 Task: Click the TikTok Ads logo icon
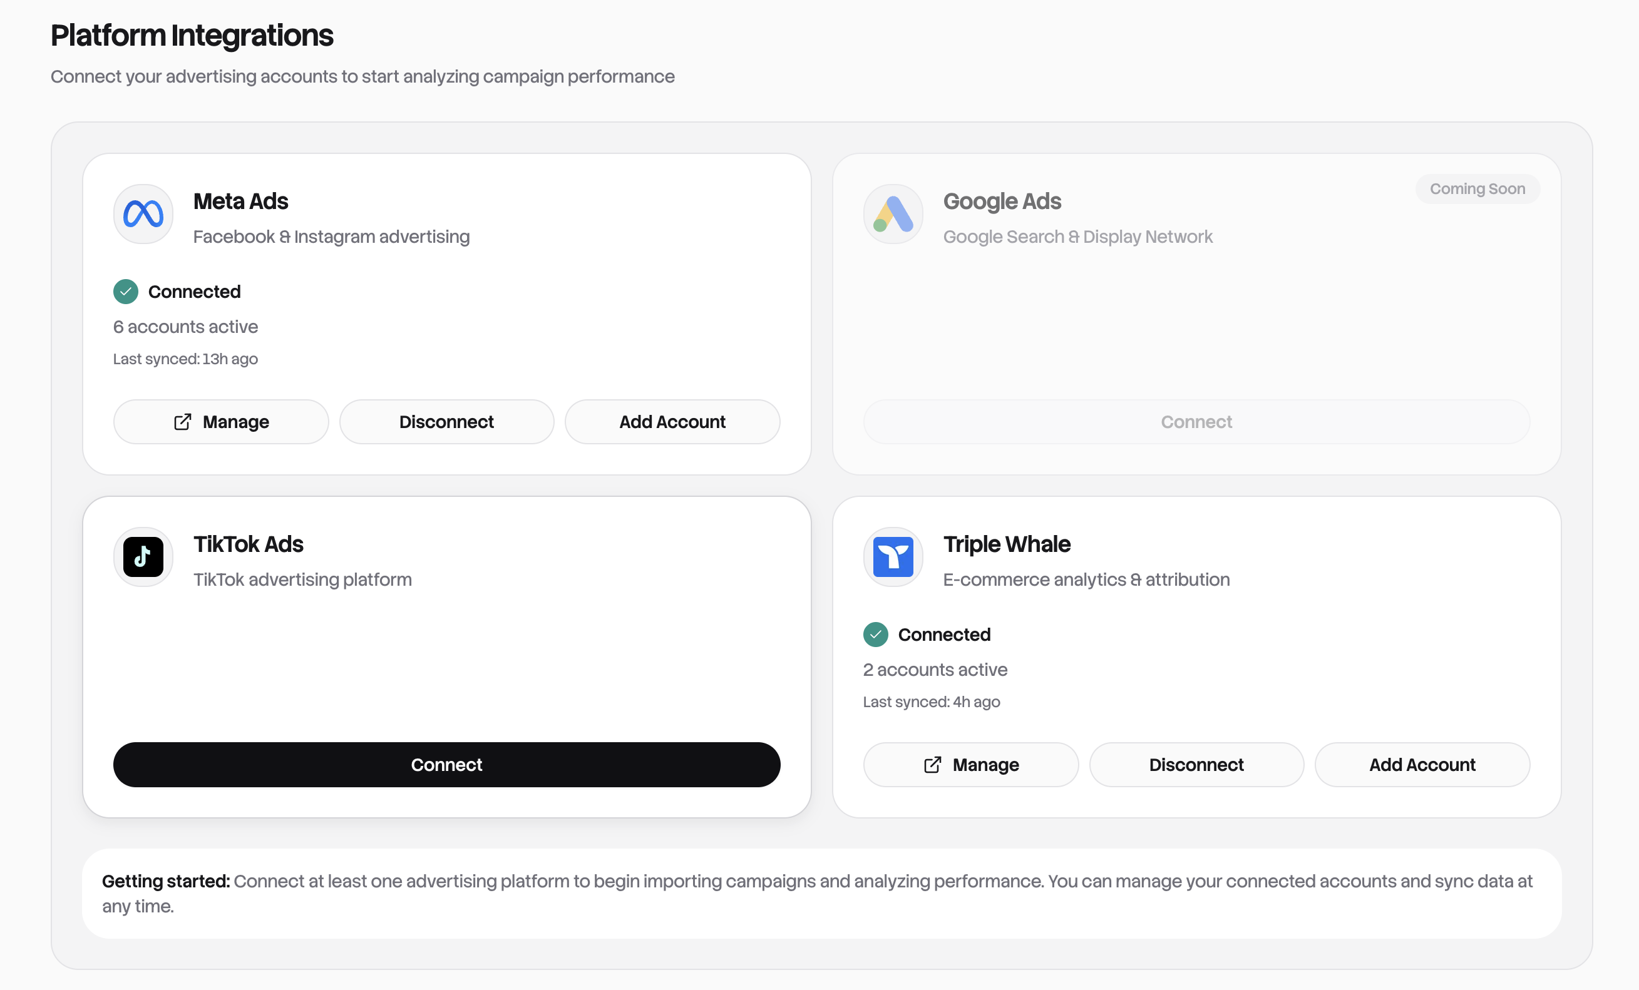(142, 557)
